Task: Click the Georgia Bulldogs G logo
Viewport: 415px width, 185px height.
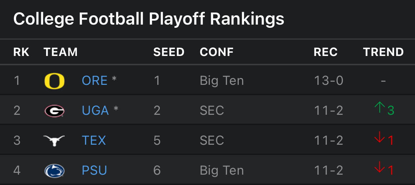Action: pos(55,111)
